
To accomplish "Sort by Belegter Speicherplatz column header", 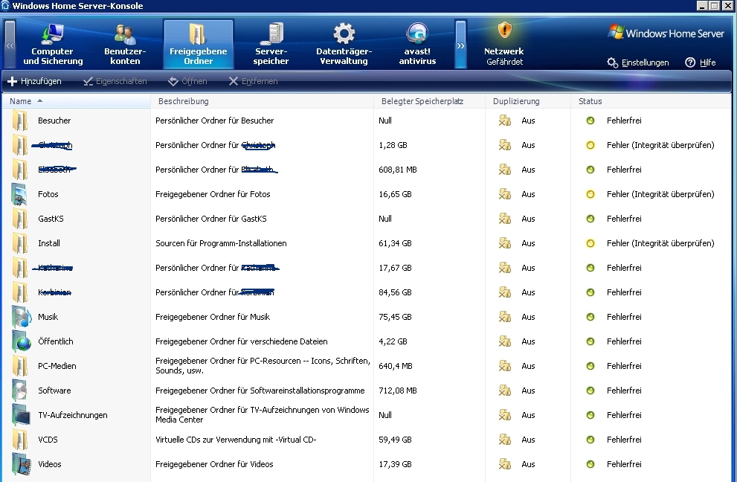I will coord(430,101).
